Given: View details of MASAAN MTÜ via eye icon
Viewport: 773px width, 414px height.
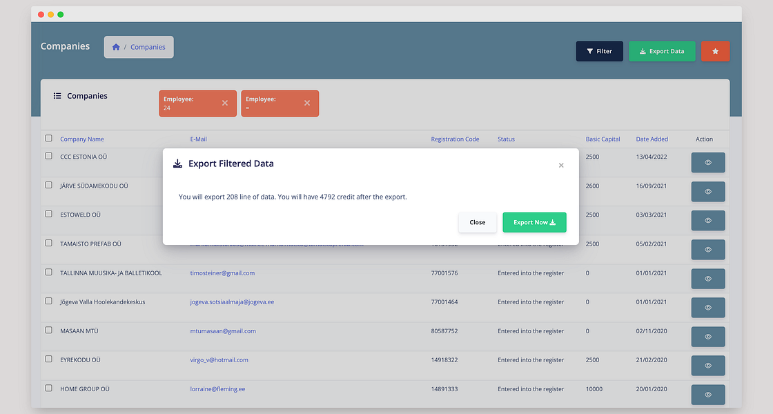Looking at the screenshot, I should point(708,337).
